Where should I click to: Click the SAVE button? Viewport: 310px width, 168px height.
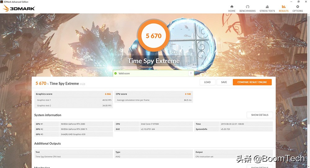pyautogui.click(x=224, y=82)
